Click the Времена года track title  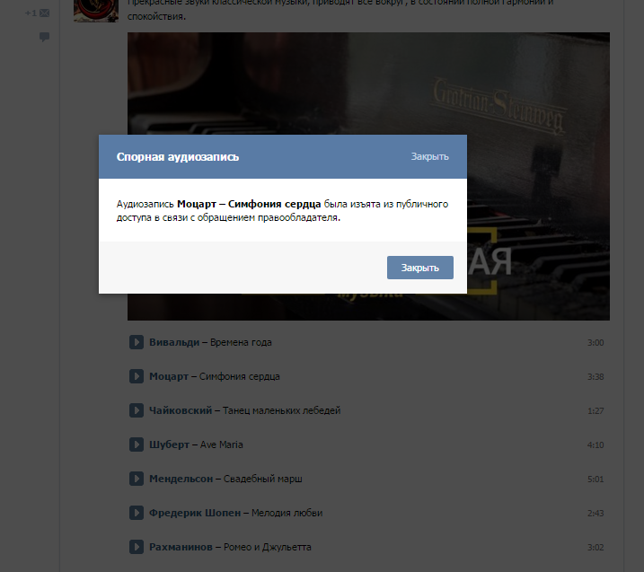[241, 342]
